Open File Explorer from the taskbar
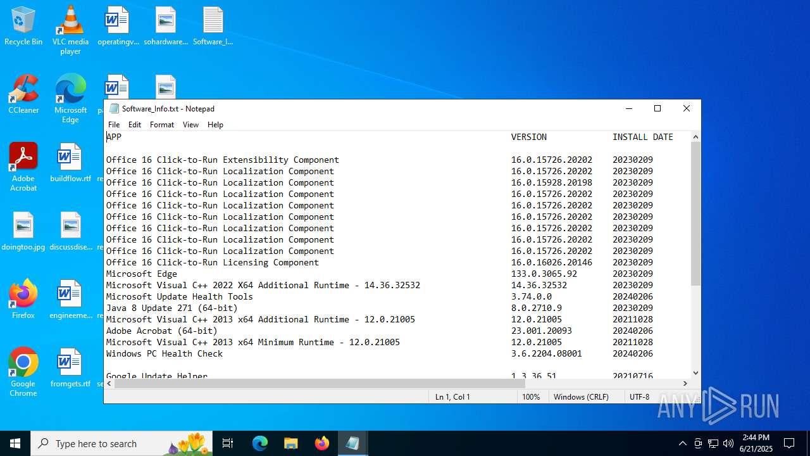The image size is (810, 456). (290, 443)
